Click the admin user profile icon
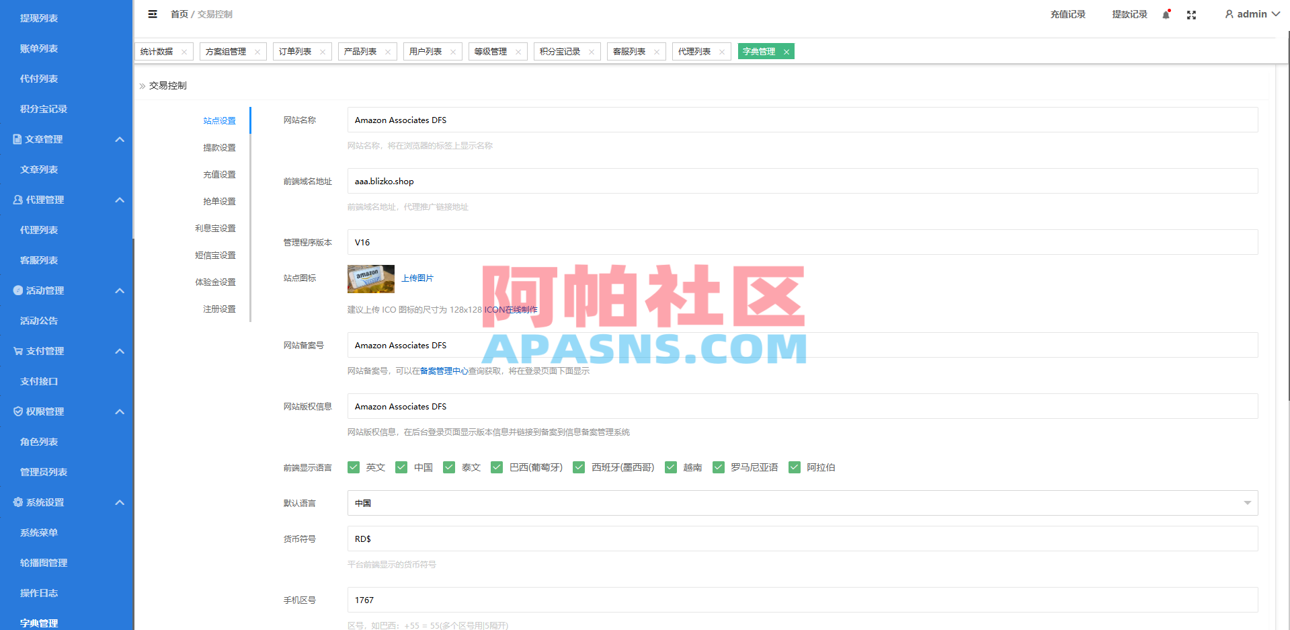1290x630 pixels. tap(1229, 14)
